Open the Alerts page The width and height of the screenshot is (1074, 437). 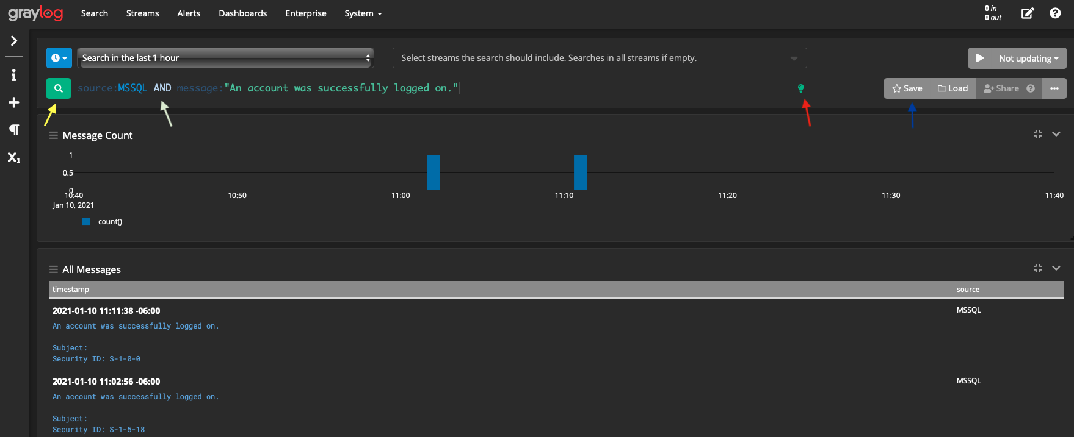[x=189, y=13]
